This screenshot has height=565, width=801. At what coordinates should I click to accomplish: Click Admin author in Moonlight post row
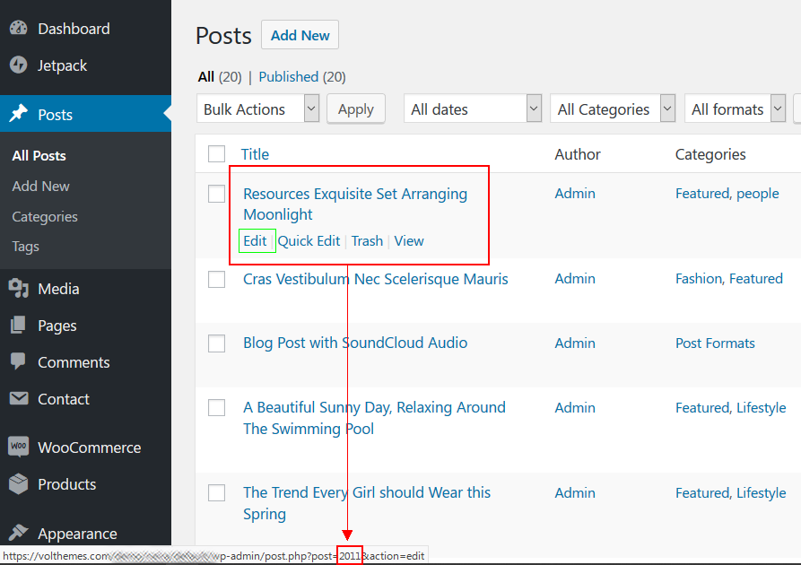point(575,194)
